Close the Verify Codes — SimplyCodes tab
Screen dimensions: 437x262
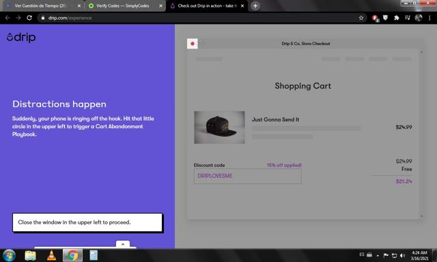click(x=160, y=6)
